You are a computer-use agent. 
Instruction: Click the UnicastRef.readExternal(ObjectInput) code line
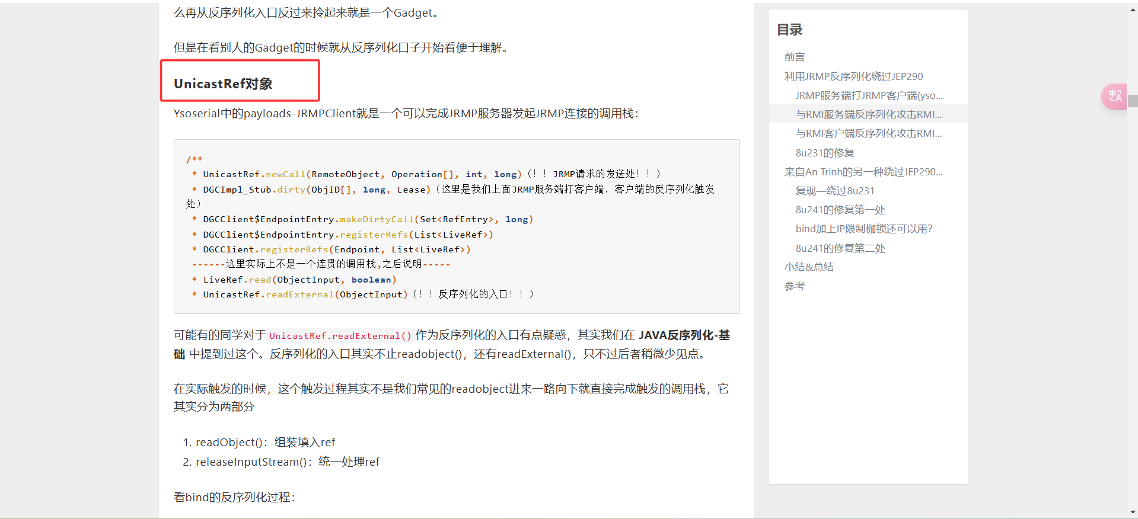pyautogui.click(x=362, y=294)
